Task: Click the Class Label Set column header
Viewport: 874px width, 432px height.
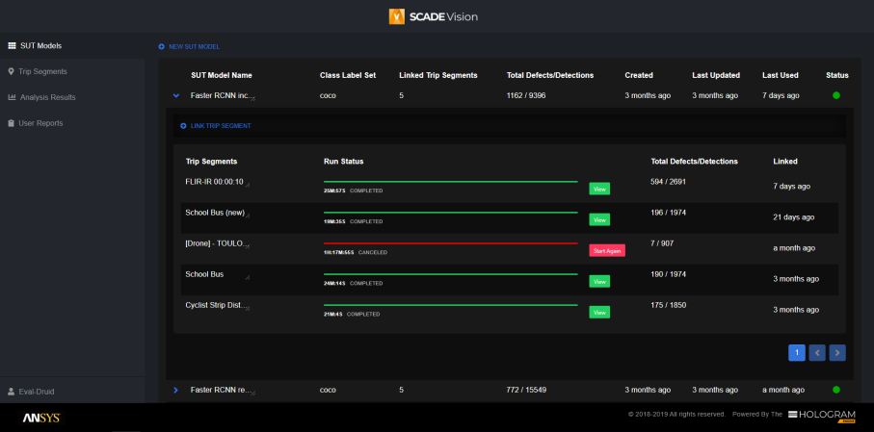Action: coord(348,75)
